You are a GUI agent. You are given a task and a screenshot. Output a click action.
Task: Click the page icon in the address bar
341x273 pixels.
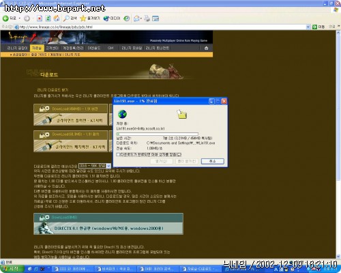tap(16, 27)
